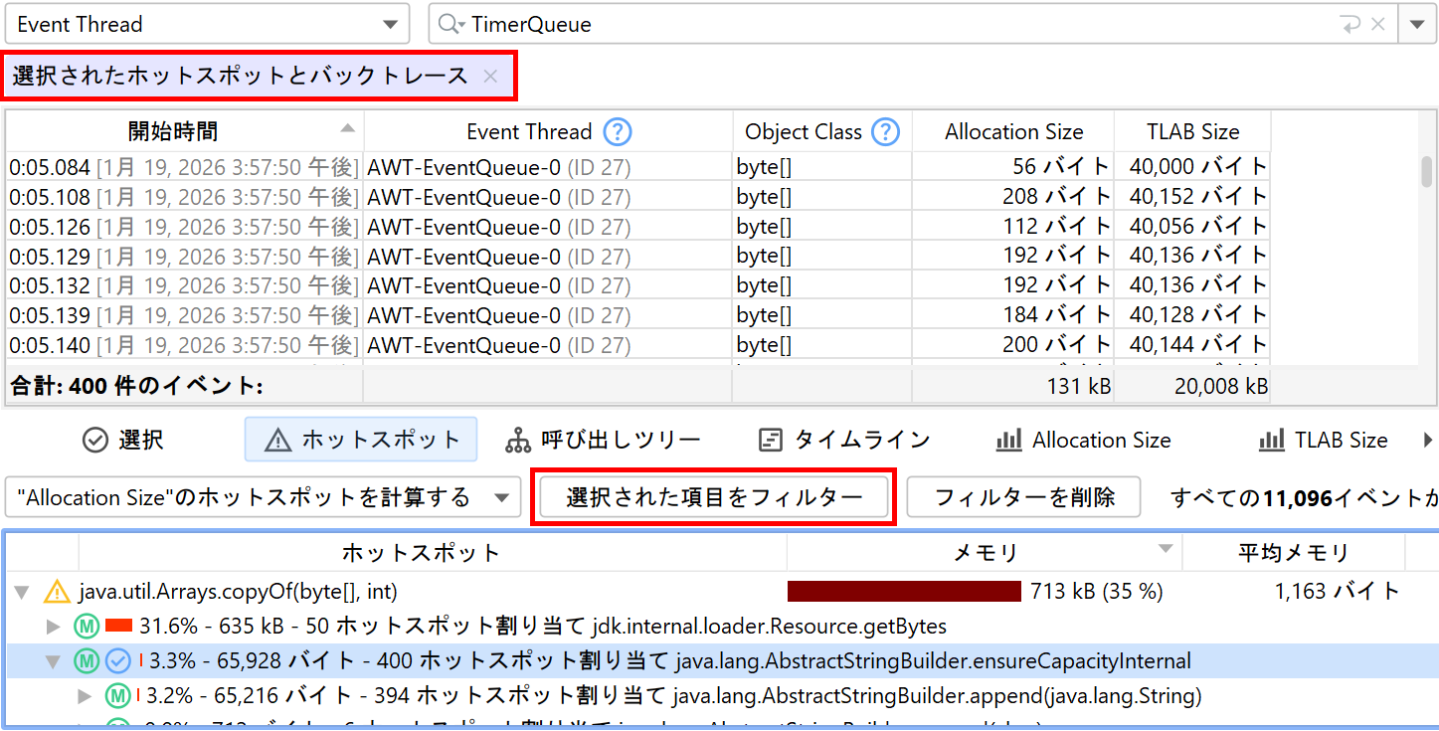Switch to the タイムライン view tab
This screenshot has height=731, width=1439.
tap(844, 440)
